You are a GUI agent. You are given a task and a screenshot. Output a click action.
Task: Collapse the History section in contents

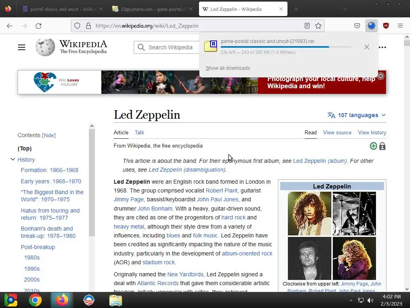point(12,159)
